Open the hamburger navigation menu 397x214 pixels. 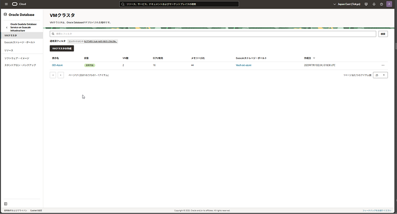6,4
